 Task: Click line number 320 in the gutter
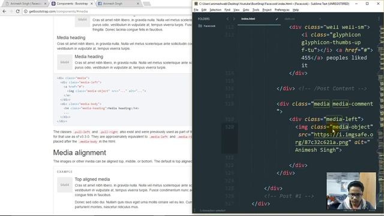pyautogui.click(x=229, y=127)
